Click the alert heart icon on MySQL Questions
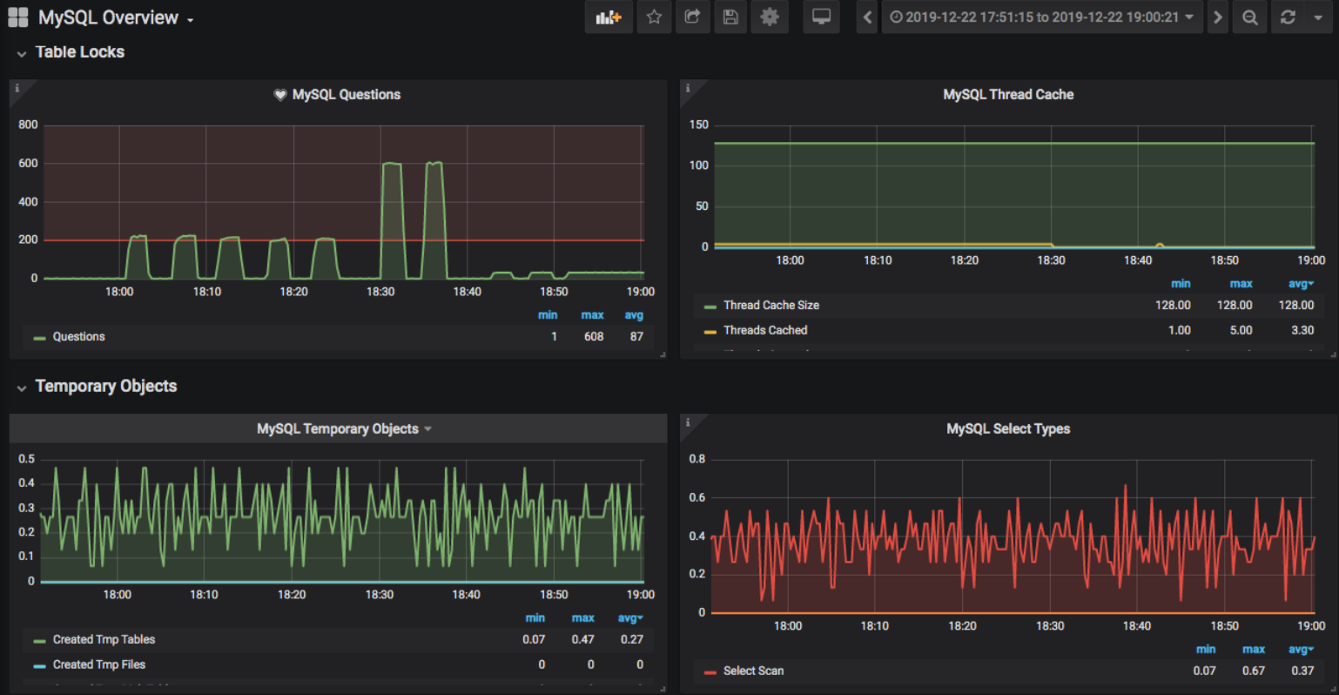Viewport: 1339px width, 695px height. (x=280, y=95)
